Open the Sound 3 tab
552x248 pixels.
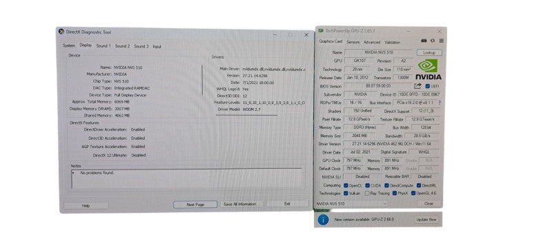coord(141,46)
